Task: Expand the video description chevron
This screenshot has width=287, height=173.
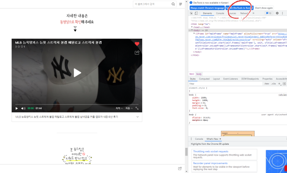Action: 138,116
